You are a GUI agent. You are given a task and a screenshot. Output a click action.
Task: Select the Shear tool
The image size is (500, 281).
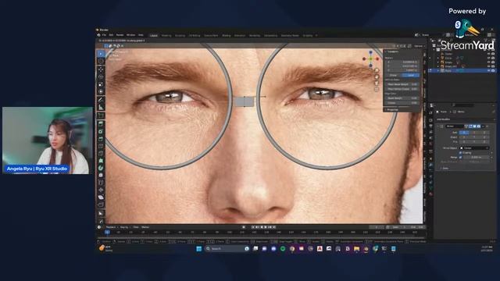pos(101,197)
